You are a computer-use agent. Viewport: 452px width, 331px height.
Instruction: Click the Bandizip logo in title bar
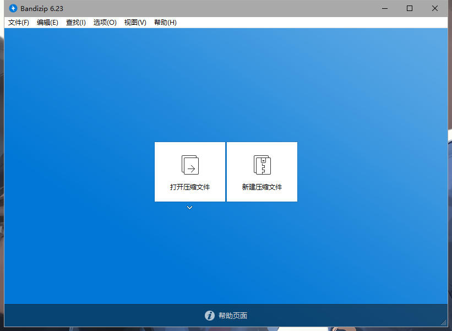tap(13, 8)
